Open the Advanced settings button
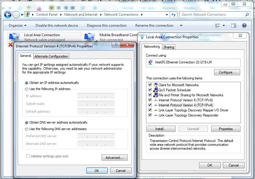This screenshot has width=255, height=179. click(x=115, y=158)
